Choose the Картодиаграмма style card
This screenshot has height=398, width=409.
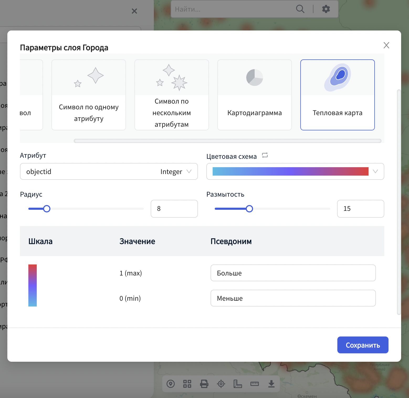click(x=254, y=95)
